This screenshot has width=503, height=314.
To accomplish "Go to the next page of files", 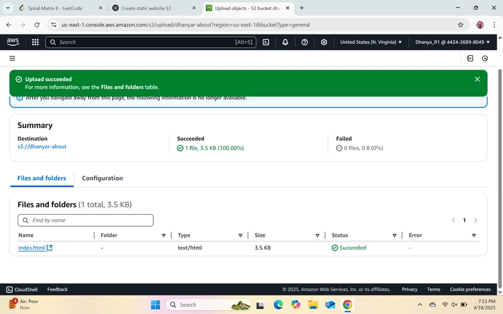I will point(475,220).
